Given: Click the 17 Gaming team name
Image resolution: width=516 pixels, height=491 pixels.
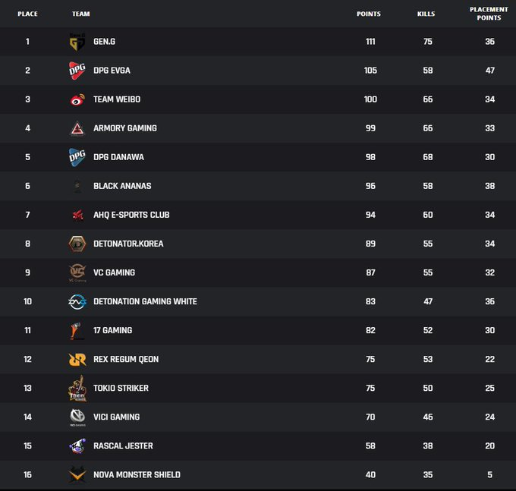Looking at the screenshot, I should click(113, 330).
